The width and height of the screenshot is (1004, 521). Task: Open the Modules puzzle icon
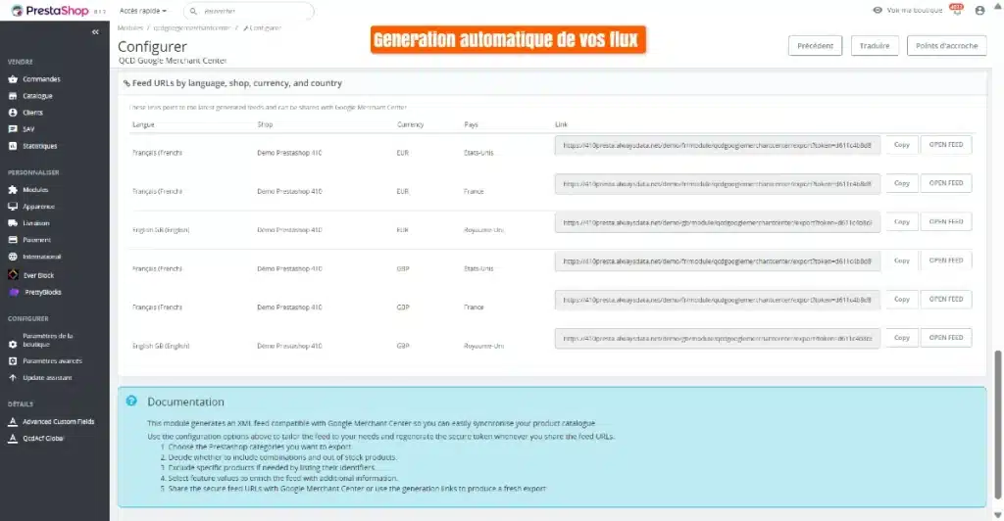point(13,190)
